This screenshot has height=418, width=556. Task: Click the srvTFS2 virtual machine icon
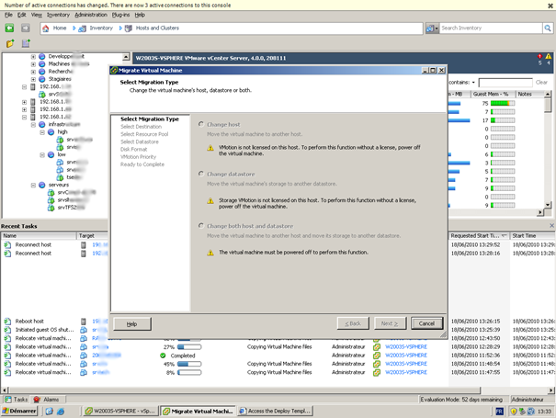[x=51, y=208]
